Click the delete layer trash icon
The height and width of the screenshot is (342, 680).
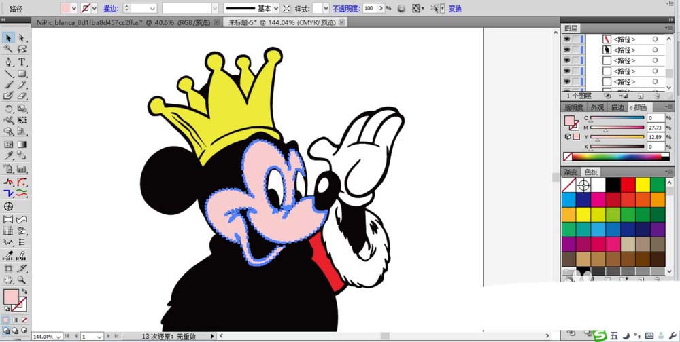click(x=658, y=96)
